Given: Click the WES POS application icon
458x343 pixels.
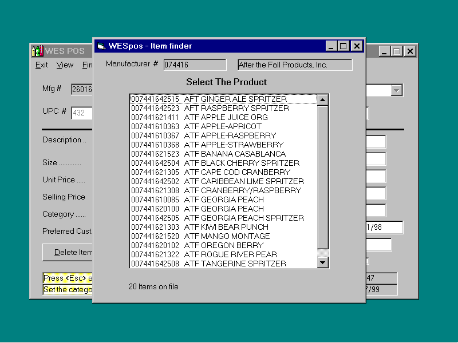Looking at the screenshot, I should [x=37, y=51].
